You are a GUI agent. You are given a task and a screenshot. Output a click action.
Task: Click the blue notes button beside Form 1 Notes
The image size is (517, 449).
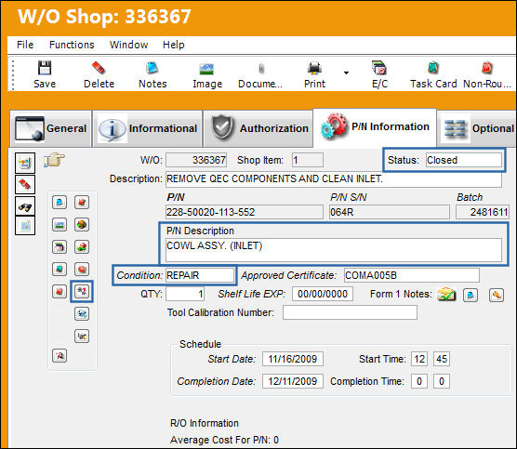[471, 295]
